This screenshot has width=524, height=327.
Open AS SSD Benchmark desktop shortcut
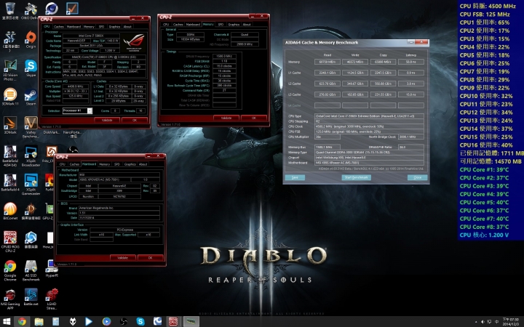coord(31,270)
